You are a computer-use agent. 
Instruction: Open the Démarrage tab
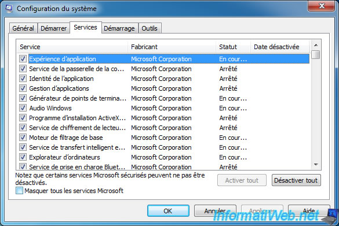tap(119, 28)
